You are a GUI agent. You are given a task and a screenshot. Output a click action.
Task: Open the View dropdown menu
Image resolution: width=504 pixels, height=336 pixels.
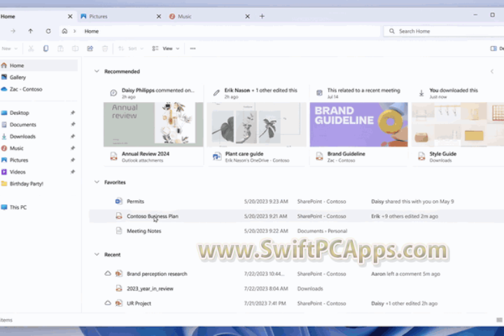[x=166, y=48]
